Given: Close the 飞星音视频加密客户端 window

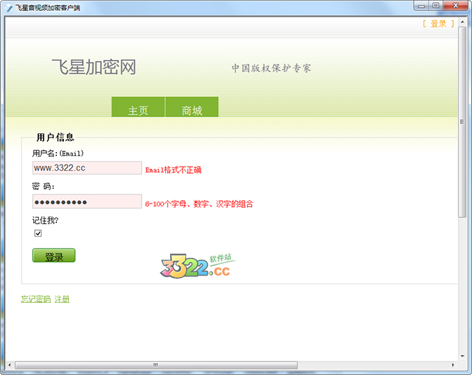Looking at the screenshot, I should coord(456,6).
